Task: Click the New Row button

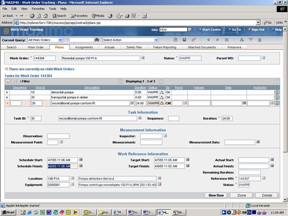Action: 216,195
